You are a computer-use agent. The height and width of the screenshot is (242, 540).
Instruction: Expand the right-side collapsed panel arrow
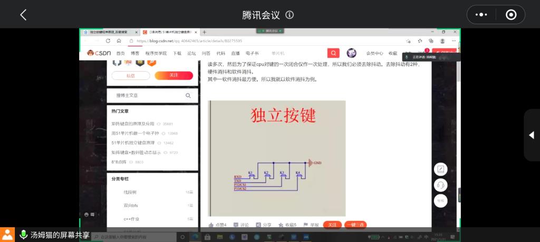point(532,135)
